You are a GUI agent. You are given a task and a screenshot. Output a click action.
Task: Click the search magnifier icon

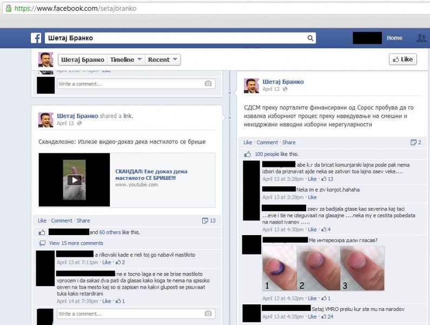click(x=310, y=38)
